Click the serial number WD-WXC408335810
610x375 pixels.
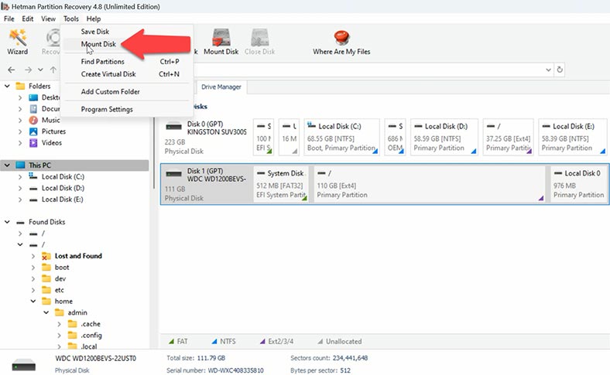pos(235,370)
